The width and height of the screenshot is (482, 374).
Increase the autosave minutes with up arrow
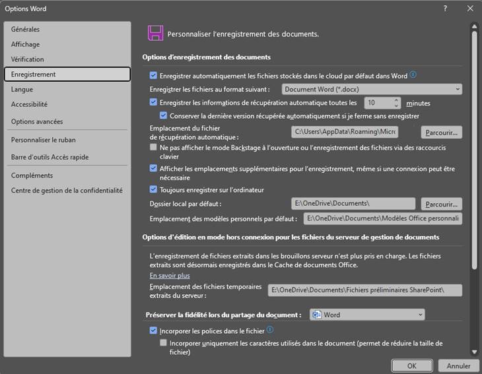pyautogui.click(x=396, y=100)
